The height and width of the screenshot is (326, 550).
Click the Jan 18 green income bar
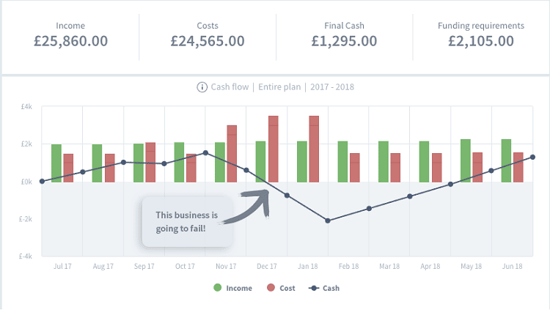coord(302,162)
